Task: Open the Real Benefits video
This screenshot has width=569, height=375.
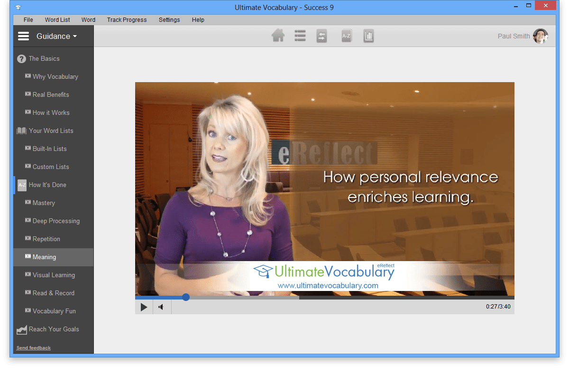Action: 53,95
